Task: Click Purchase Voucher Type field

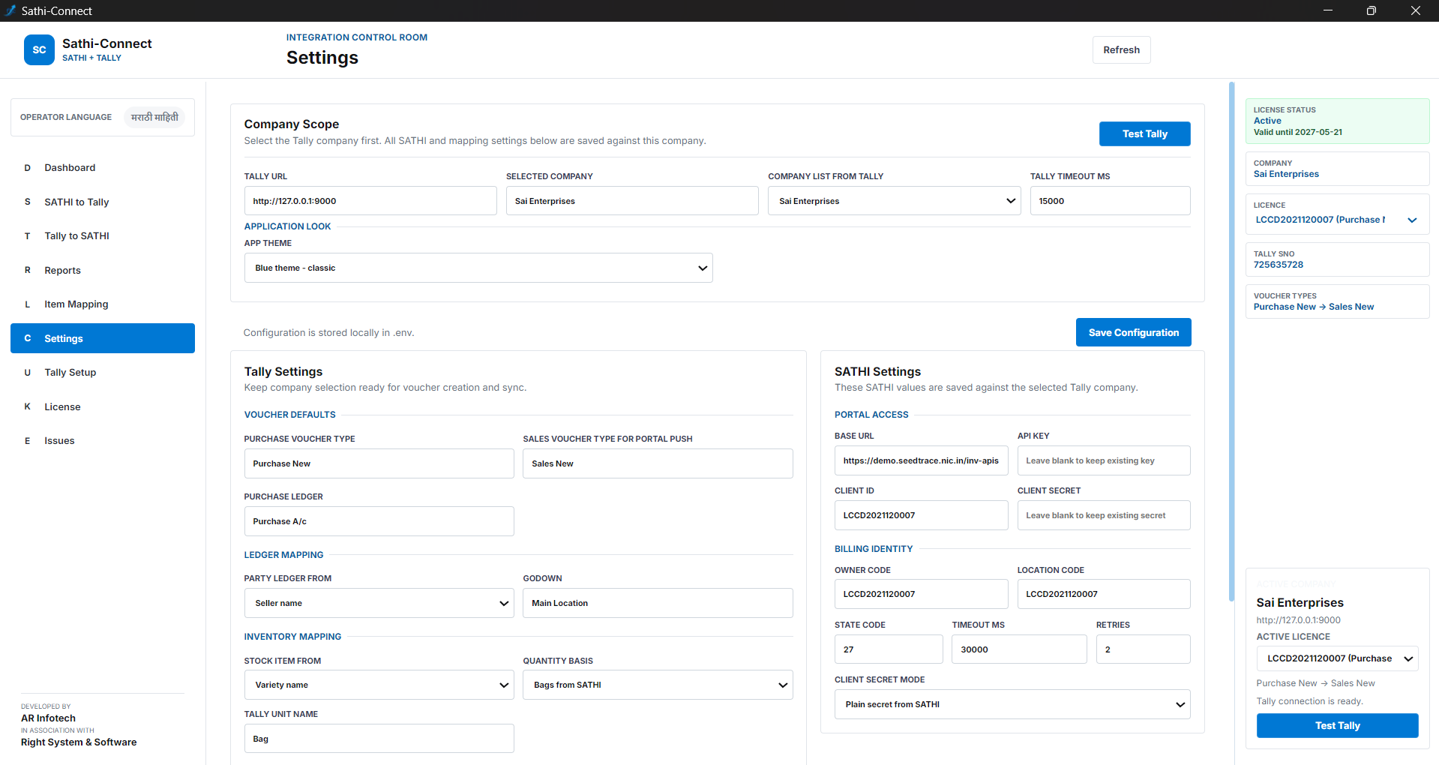Action: [x=379, y=463]
